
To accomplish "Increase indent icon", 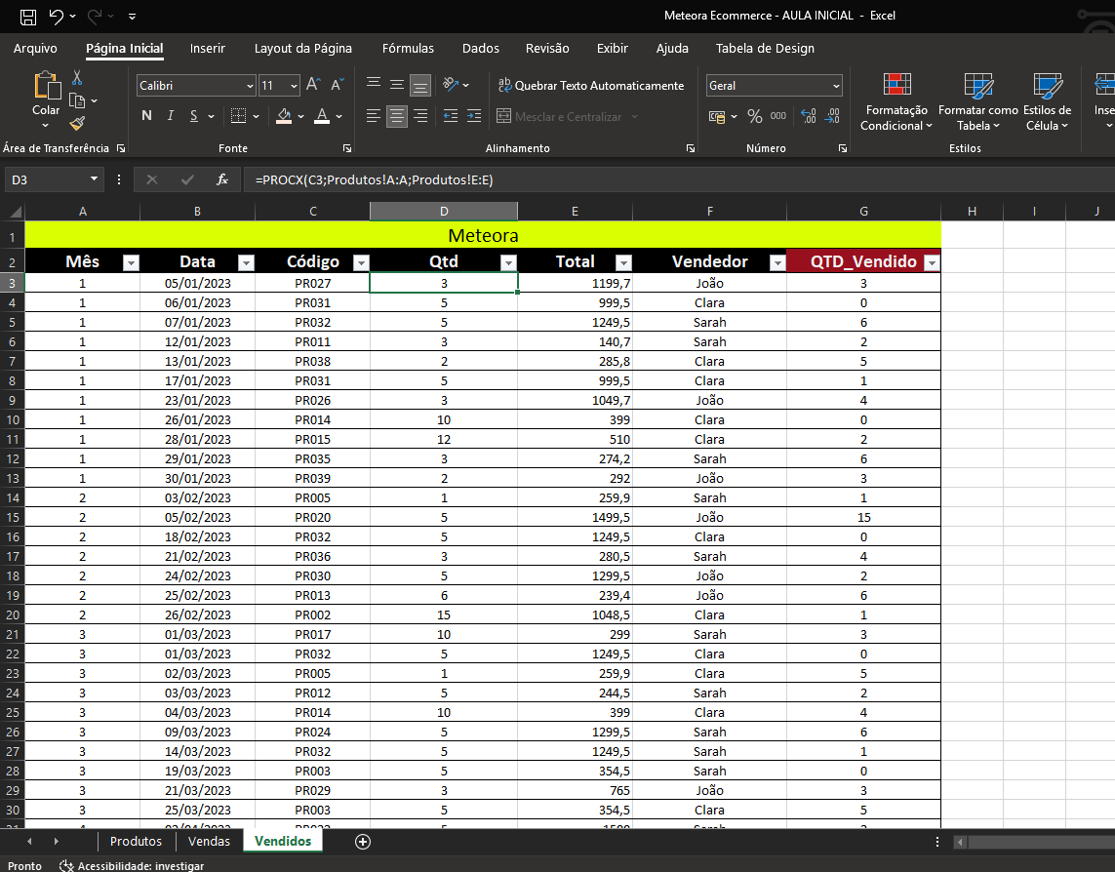I will (x=473, y=116).
